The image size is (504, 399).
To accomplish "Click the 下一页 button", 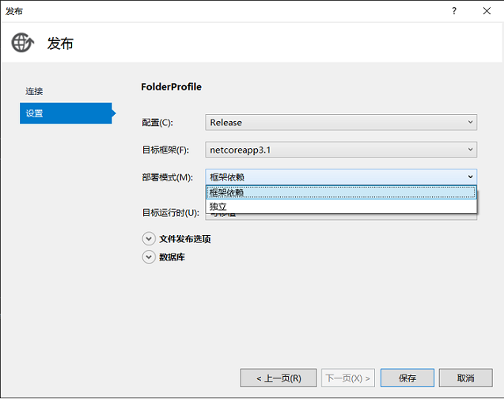I will click(348, 378).
